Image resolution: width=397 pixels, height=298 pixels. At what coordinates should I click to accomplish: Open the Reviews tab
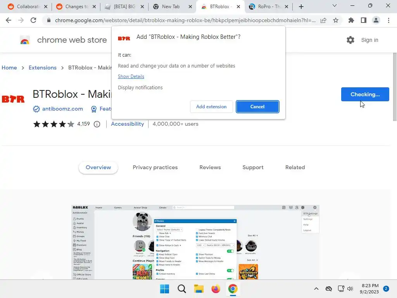pos(210,168)
